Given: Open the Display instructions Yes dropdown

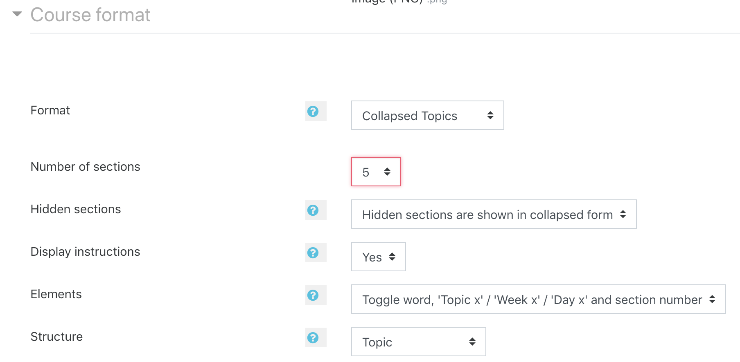Looking at the screenshot, I should click(x=378, y=257).
